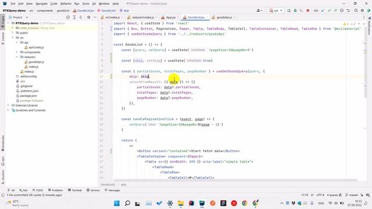The width and height of the screenshot is (372, 209).
Task: Expand External Libraries node
Action: coord(8,105)
